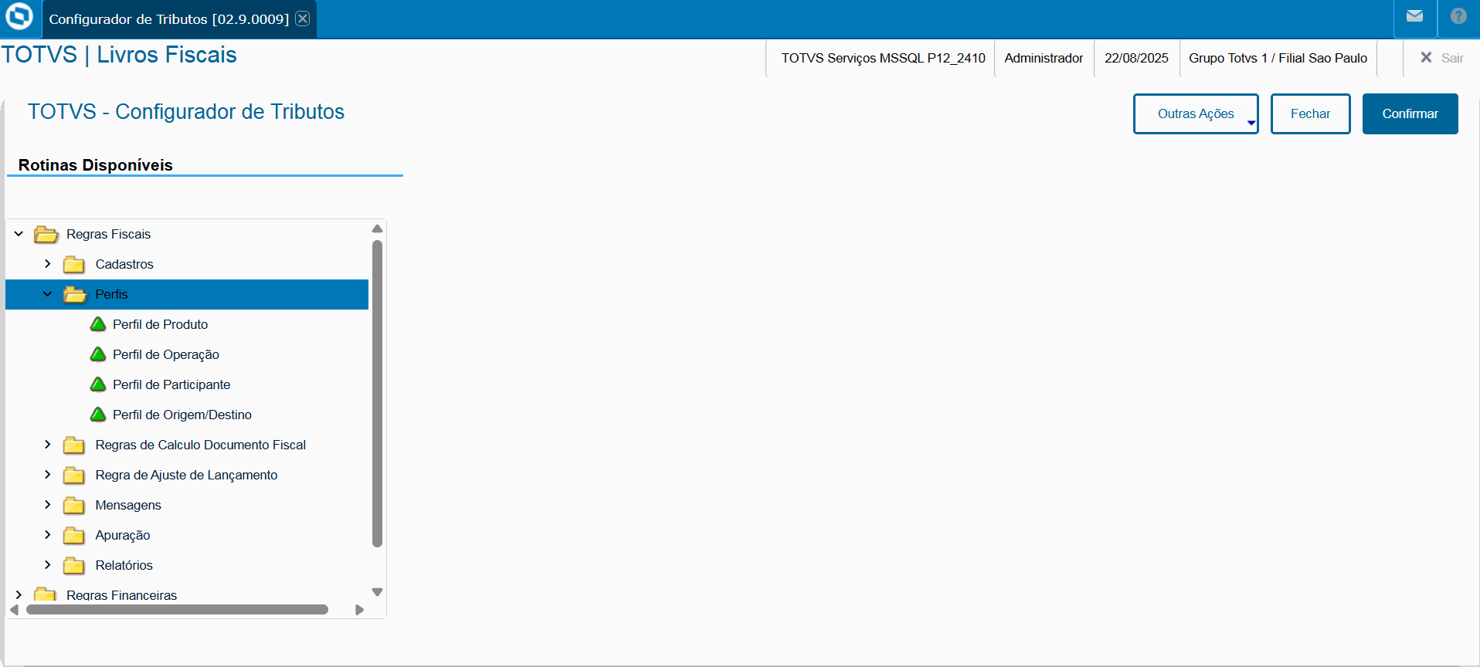Select the Apuração tree item
This screenshot has width=1480, height=667.
click(x=123, y=535)
